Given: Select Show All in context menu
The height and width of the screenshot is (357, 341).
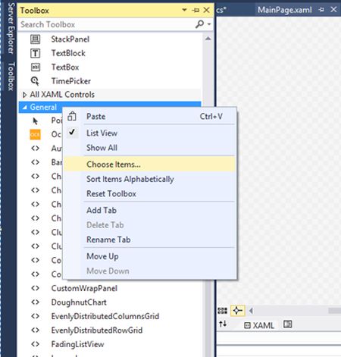Looking at the screenshot, I should click(x=150, y=148).
